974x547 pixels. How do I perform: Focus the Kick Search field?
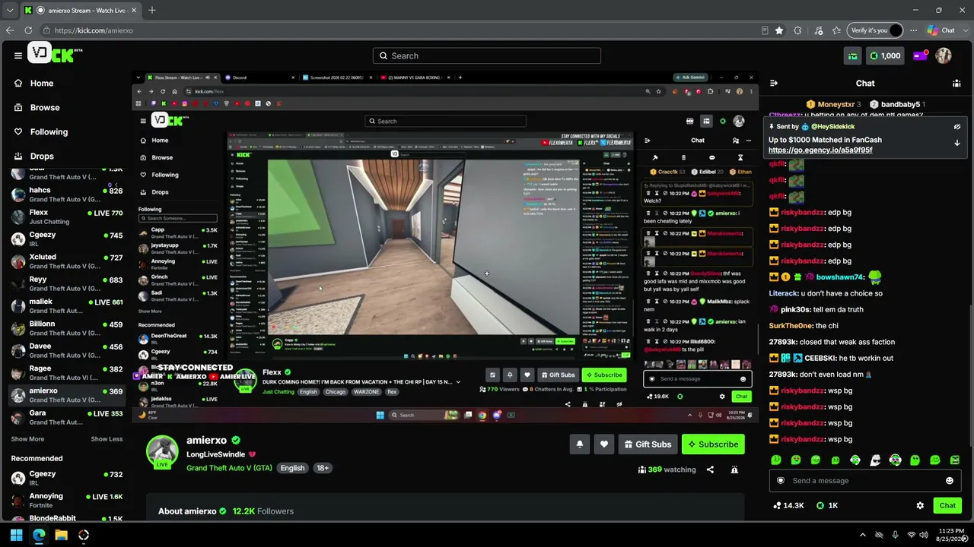pos(487,55)
